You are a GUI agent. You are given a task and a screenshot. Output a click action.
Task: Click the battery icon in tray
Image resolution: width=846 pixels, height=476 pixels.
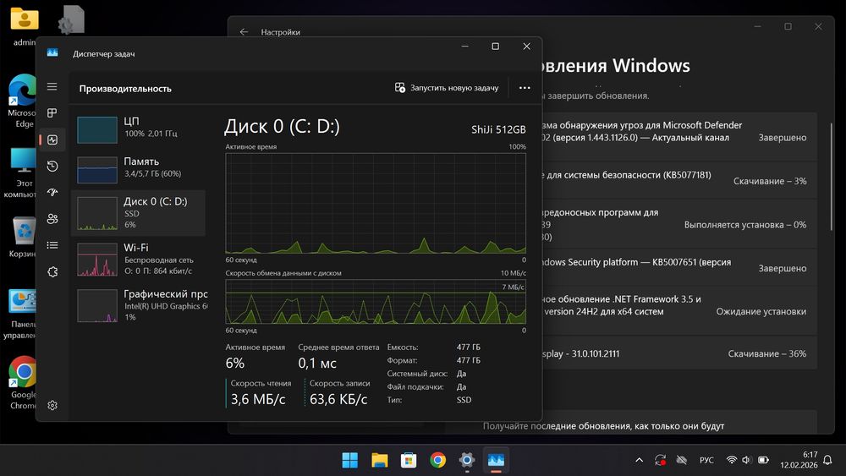point(763,461)
